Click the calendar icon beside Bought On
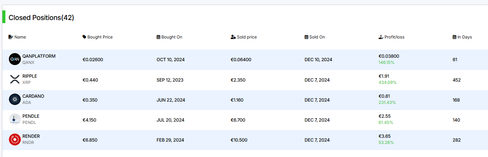Image resolution: width=488 pixels, height=157 pixels. point(158,37)
